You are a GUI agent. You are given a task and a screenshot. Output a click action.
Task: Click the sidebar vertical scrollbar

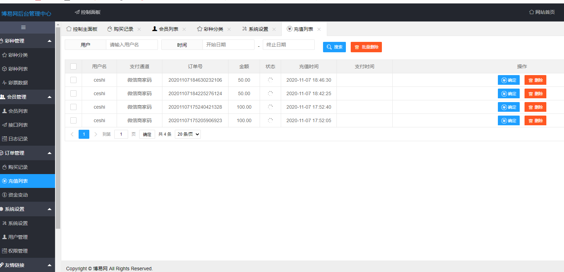click(58, 128)
